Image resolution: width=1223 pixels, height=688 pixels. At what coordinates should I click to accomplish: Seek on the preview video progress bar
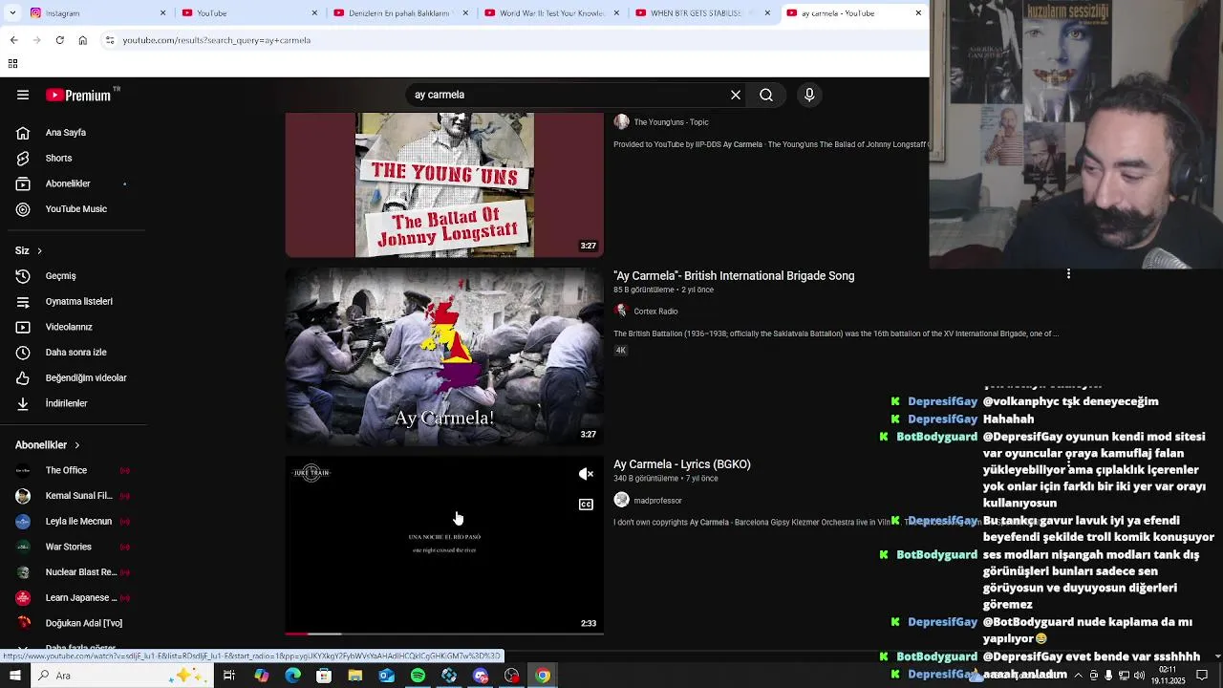(x=444, y=634)
